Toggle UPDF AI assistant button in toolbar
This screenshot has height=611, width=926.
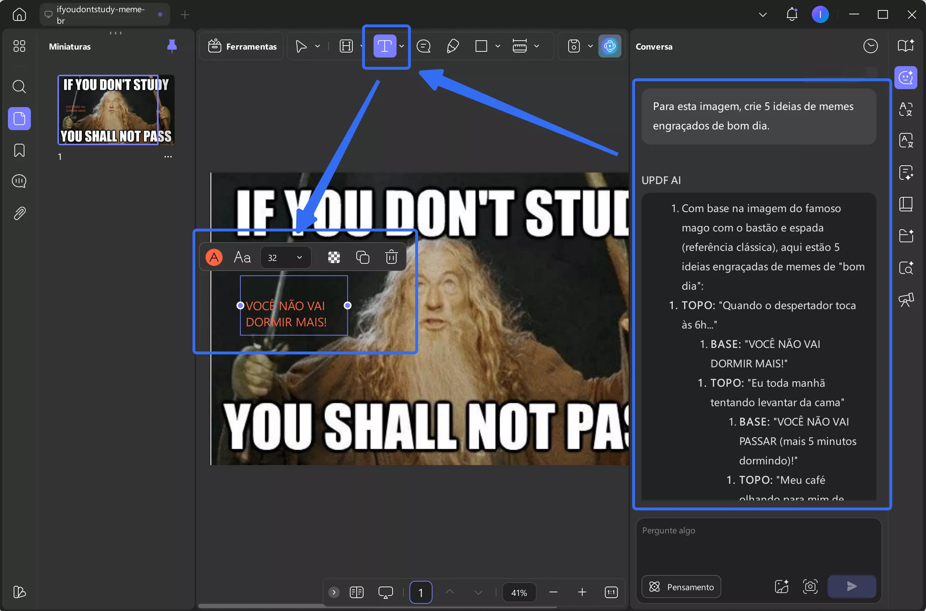click(x=610, y=46)
